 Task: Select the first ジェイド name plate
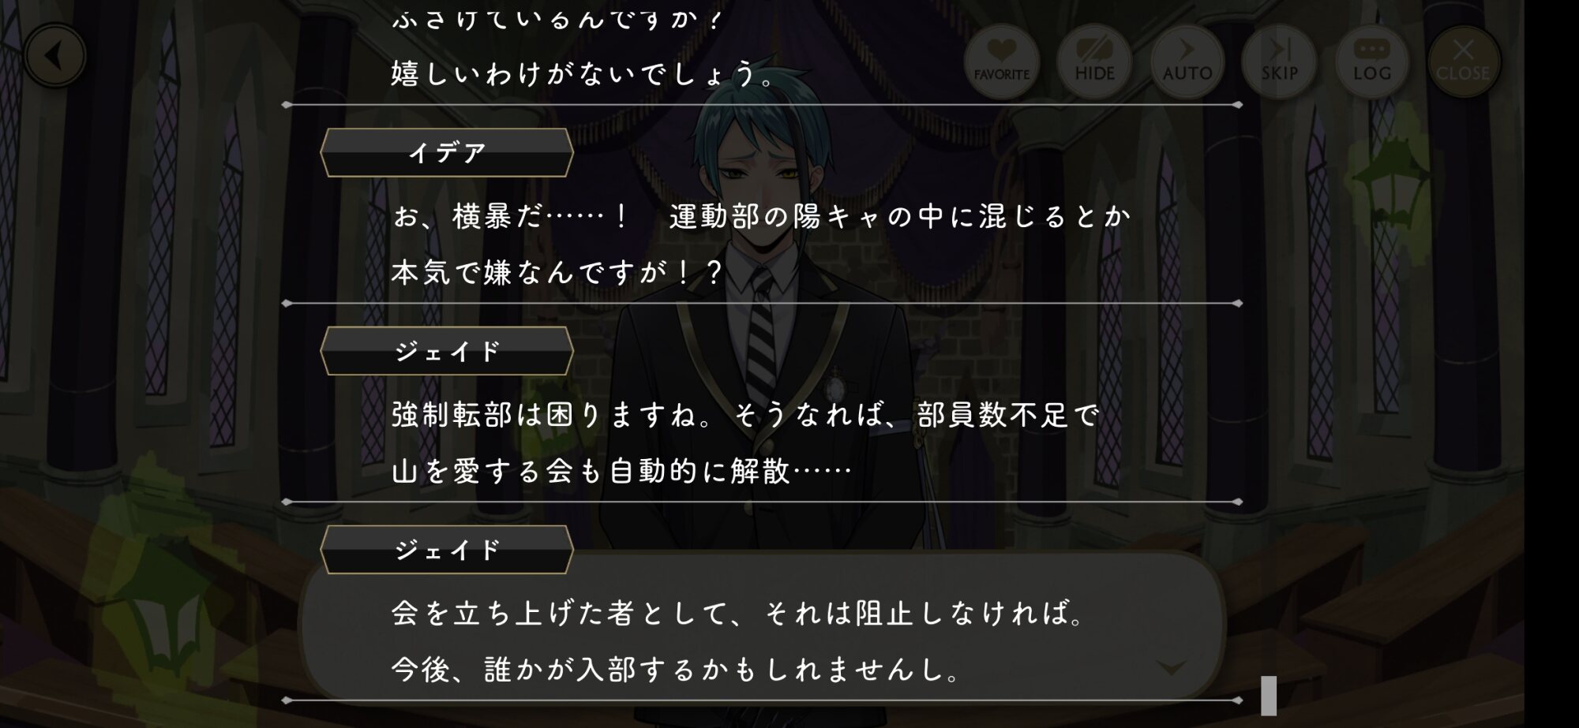click(447, 351)
